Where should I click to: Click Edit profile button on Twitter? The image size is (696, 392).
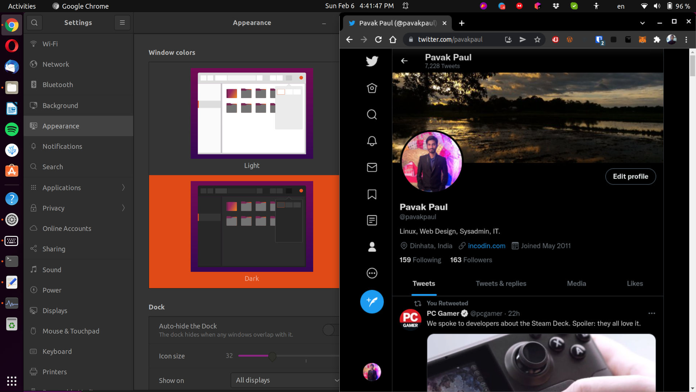pyautogui.click(x=630, y=177)
